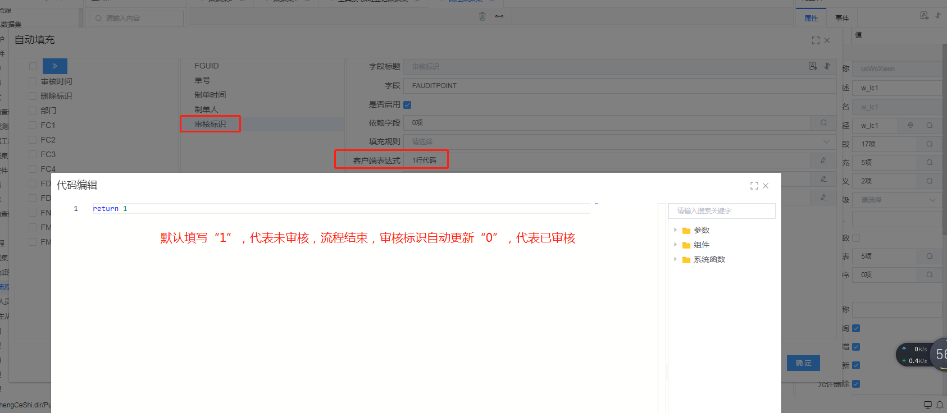
Task: Maximize the 代码编辑 code editor dialog
Action: click(x=754, y=186)
